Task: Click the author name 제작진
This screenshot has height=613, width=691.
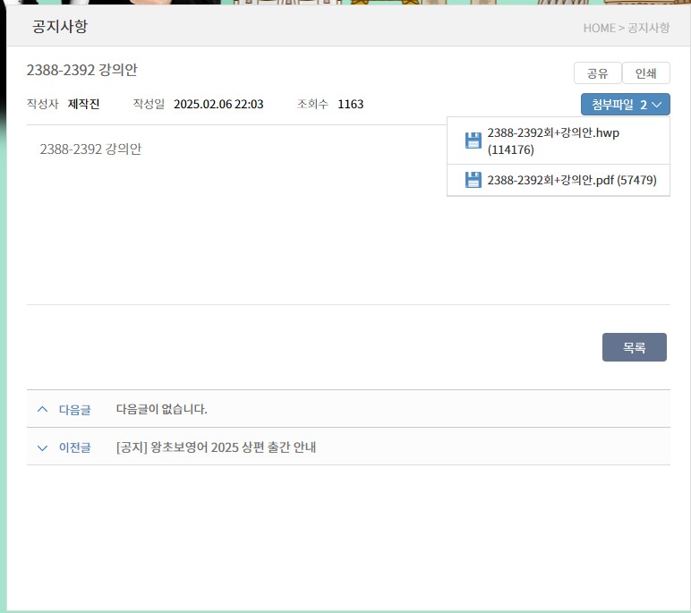Action: [x=84, y=104]
